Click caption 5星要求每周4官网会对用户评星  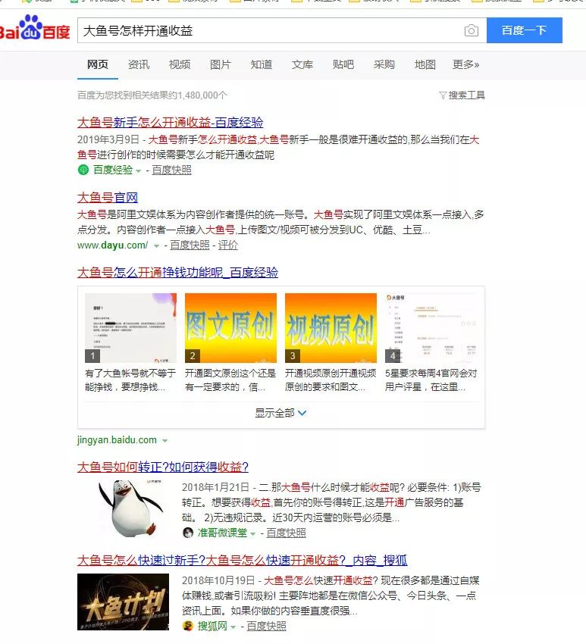(x=431, y=380)
